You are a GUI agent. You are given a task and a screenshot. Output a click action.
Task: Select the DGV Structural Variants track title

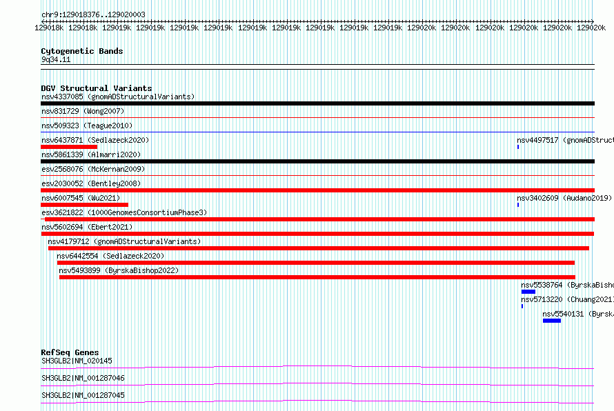(x=97, y=88)
